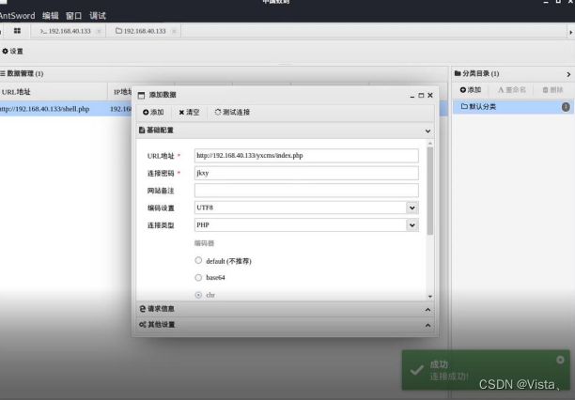Screen dimensions: 575x400
Task: Minimize the 添加数据 dialog
Action: pyautogui.click(x=412, y=96)
